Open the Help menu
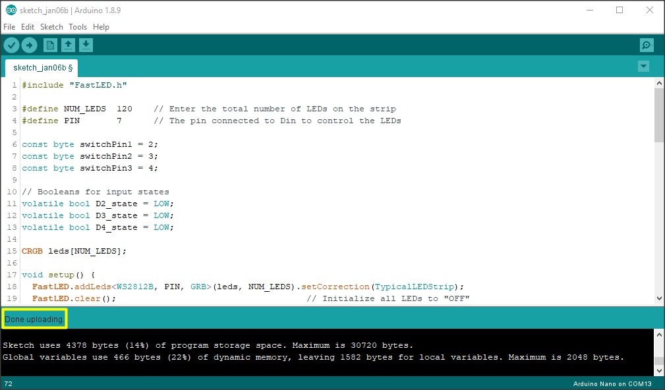665x390 pixels. (101, 27)
